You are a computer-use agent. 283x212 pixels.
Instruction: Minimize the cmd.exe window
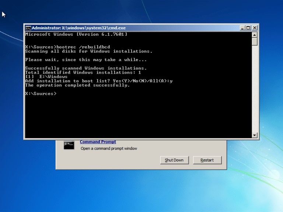click(242, 28)
